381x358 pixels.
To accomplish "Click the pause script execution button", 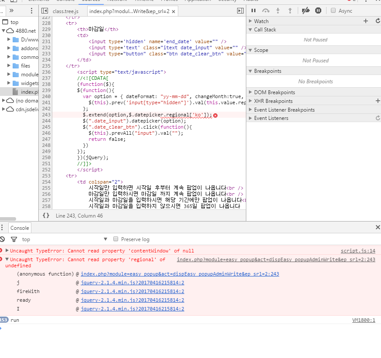I will point(253,10).
